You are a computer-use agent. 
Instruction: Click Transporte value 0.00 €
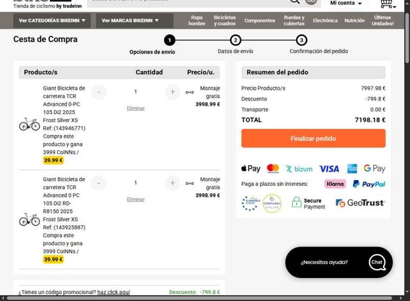(x=377, y=110)
